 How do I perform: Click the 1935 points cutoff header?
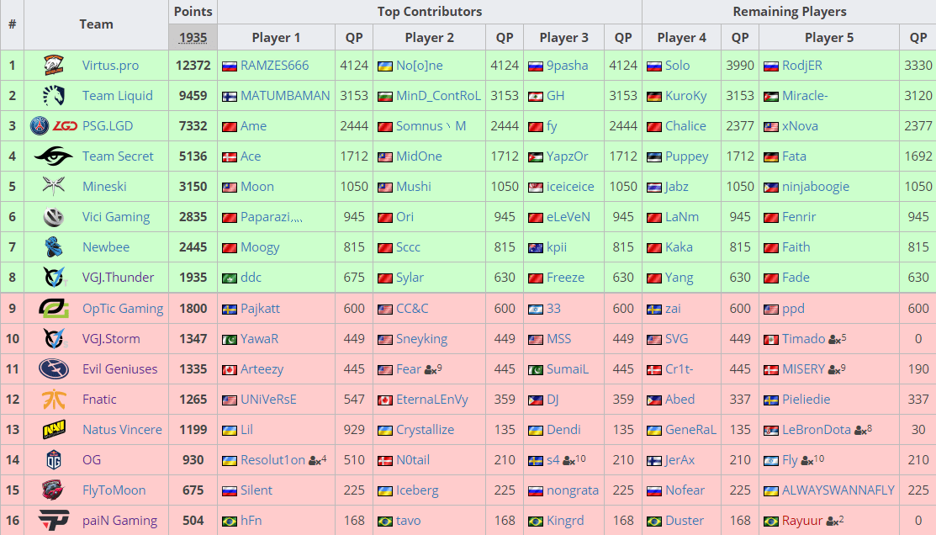193,37
